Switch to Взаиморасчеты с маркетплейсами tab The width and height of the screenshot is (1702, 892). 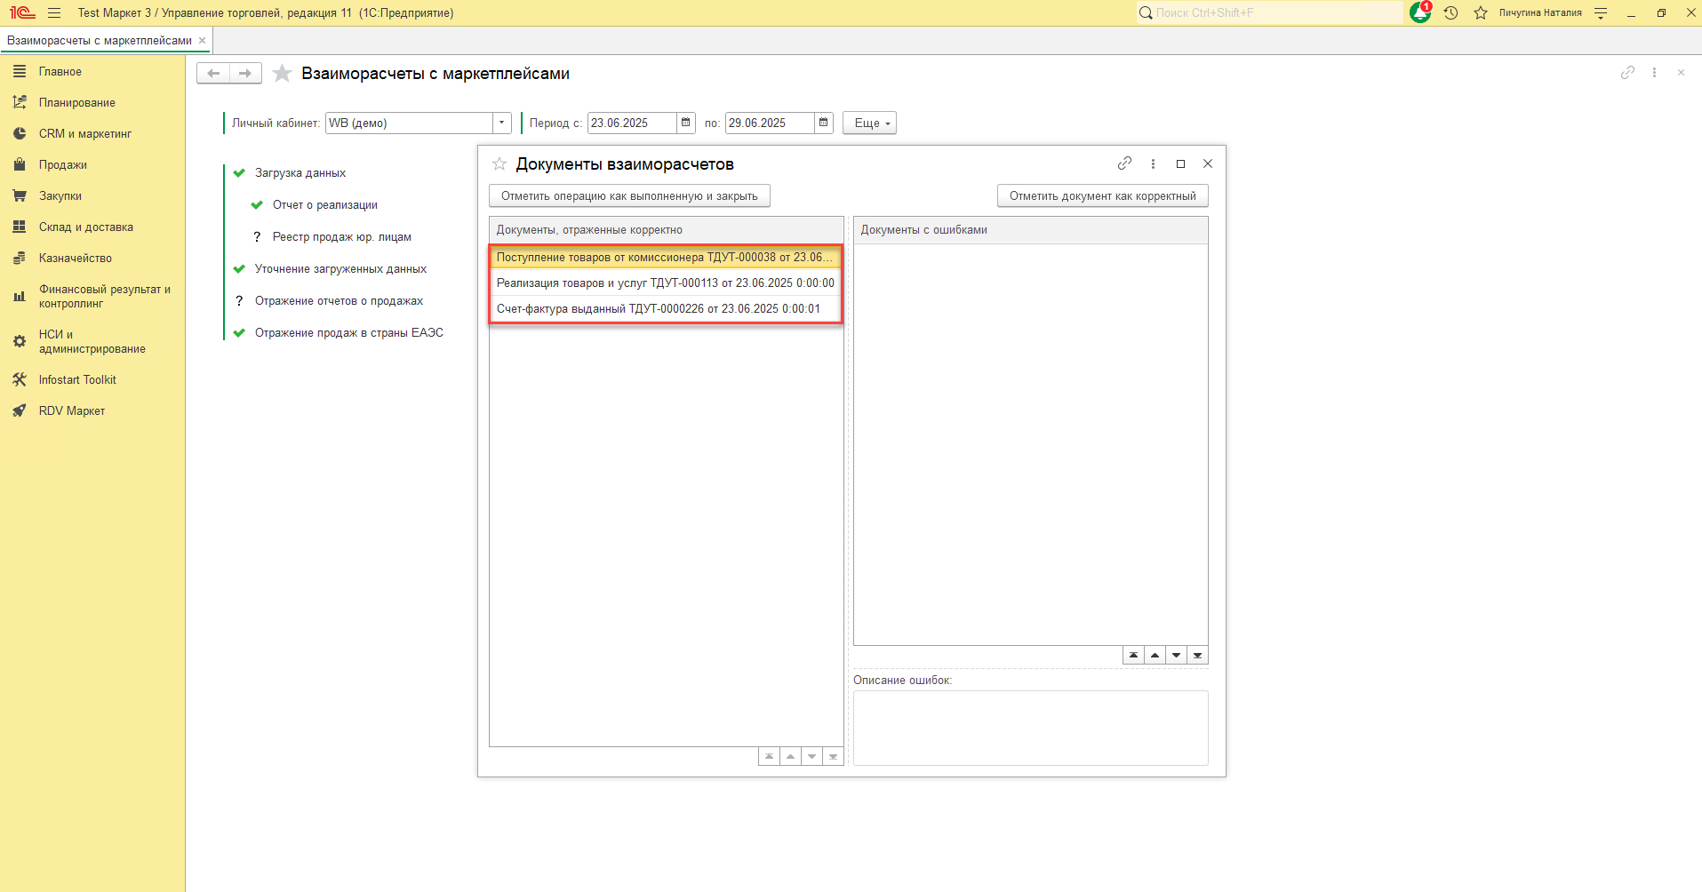(100, 41)
